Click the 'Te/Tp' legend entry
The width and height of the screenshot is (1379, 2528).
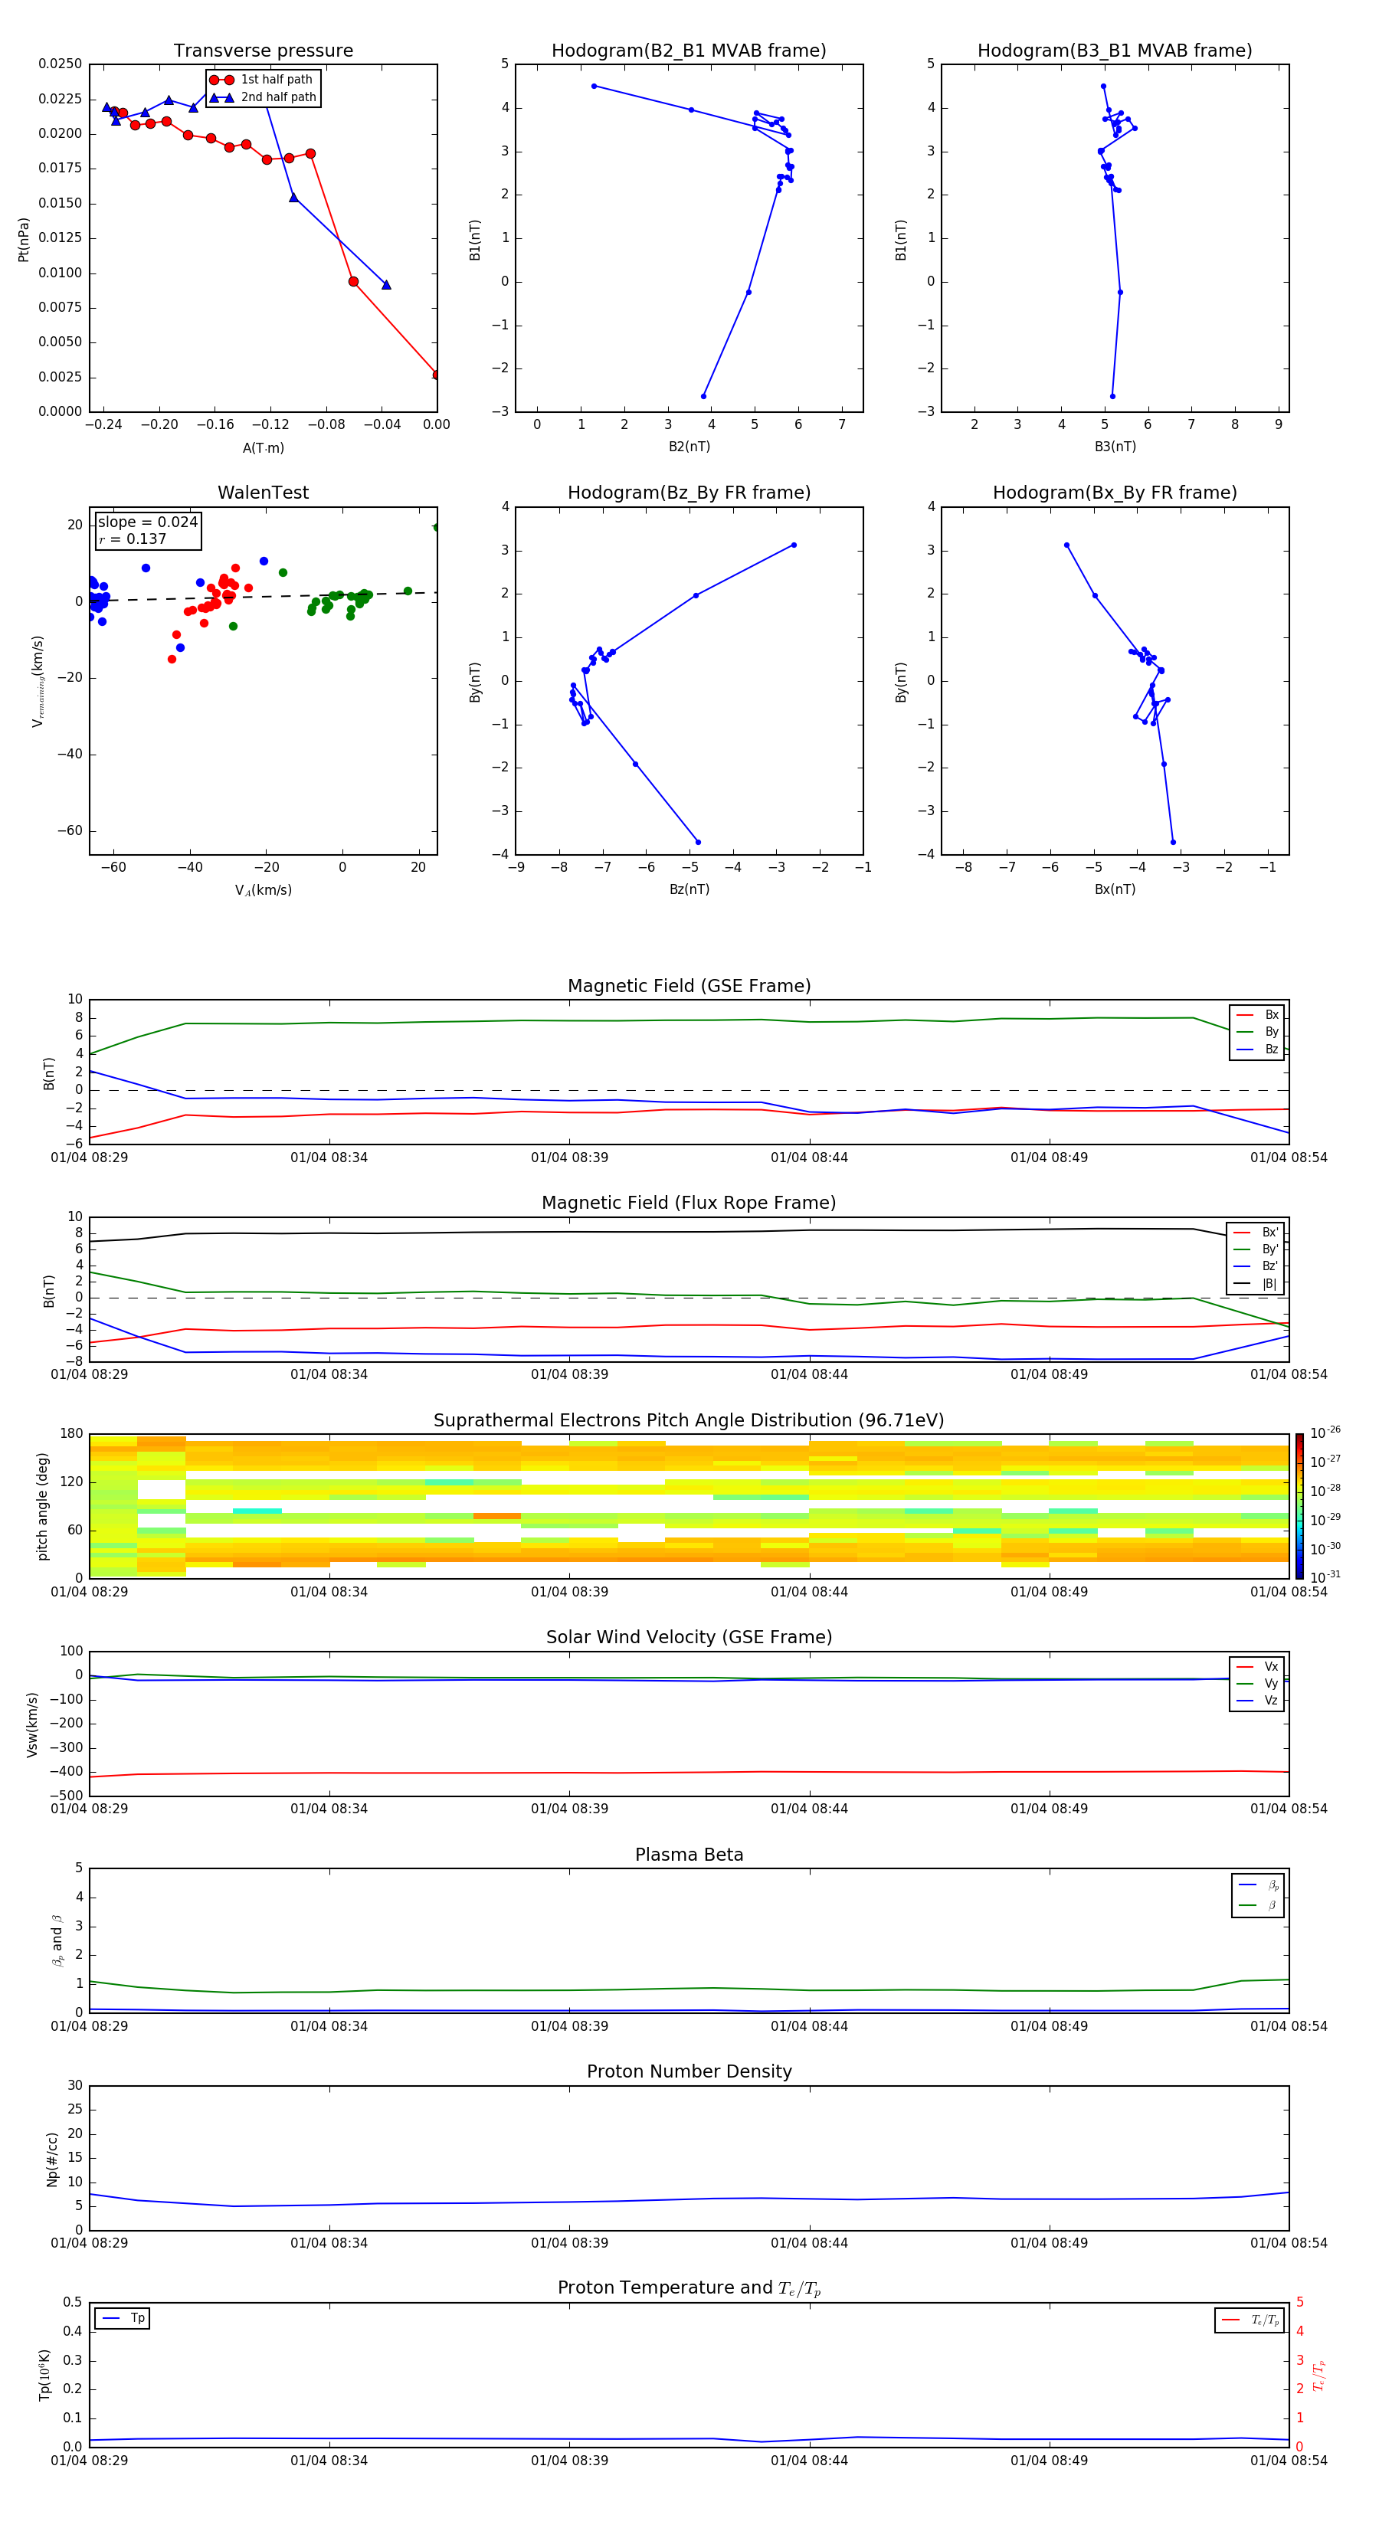[x=1250, y=2320]
